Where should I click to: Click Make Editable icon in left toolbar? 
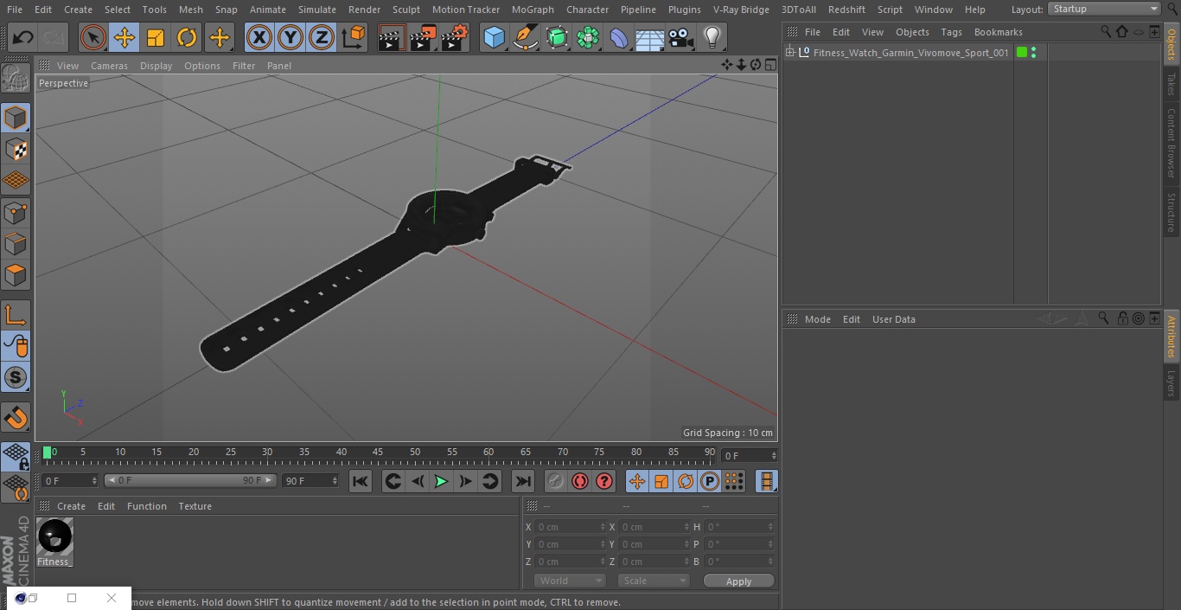coord(16,80)
